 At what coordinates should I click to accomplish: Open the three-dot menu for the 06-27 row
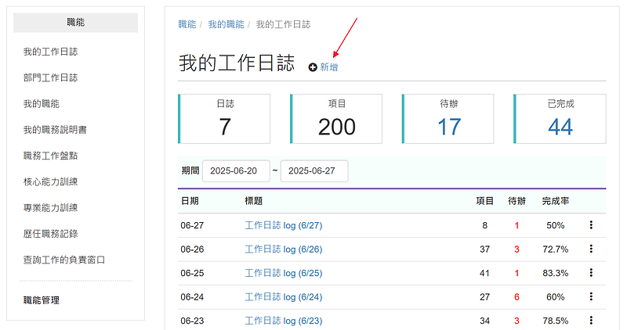pyautogui.click(x=590, y=225)
